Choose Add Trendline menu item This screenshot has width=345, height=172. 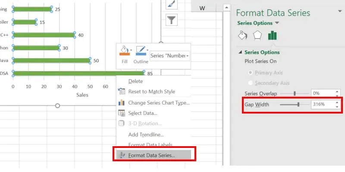coord(146,135)
